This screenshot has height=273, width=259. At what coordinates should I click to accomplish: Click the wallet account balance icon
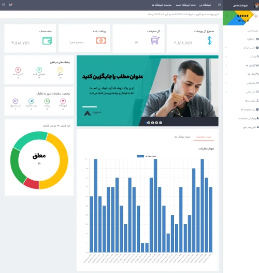tap(47, 40)
